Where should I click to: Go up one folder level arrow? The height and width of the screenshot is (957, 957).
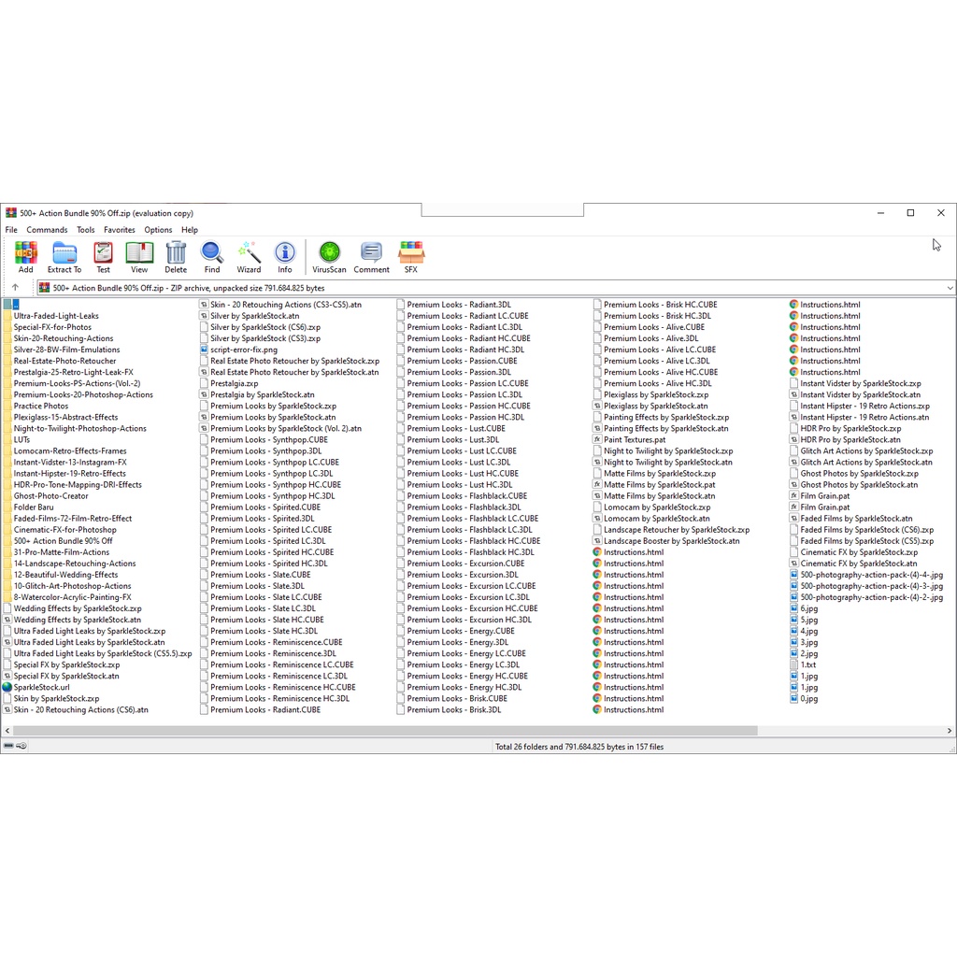(x=15, y=288)
